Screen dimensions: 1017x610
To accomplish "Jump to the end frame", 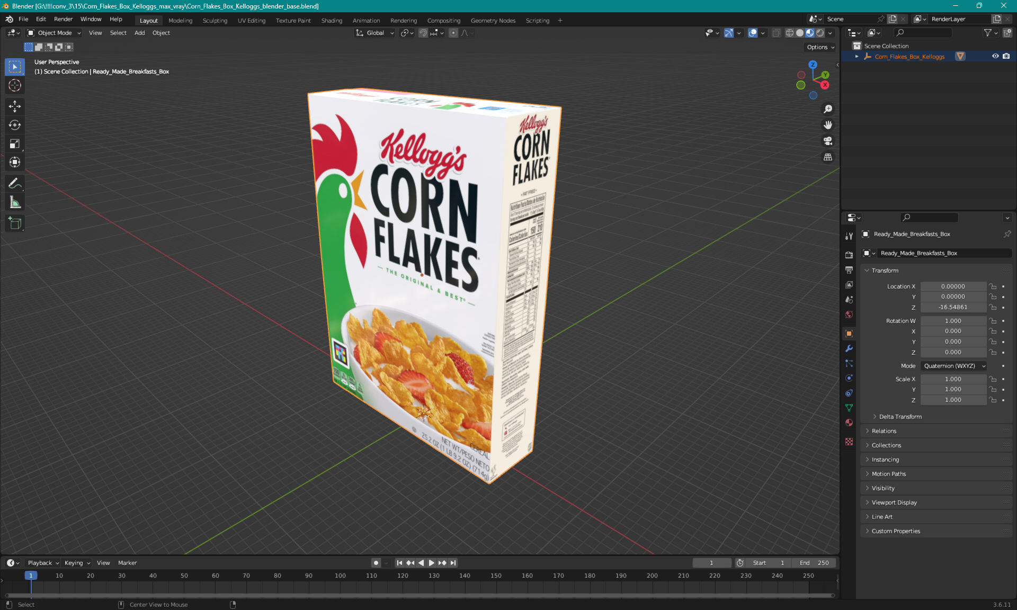I will tap(453, 563).
